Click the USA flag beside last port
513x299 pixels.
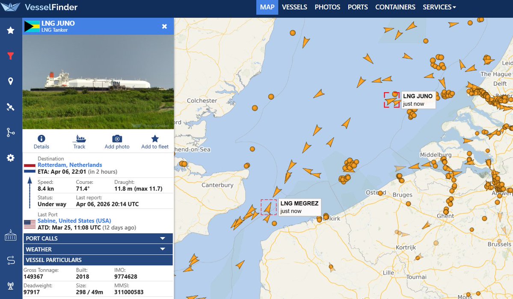point(30,224)
